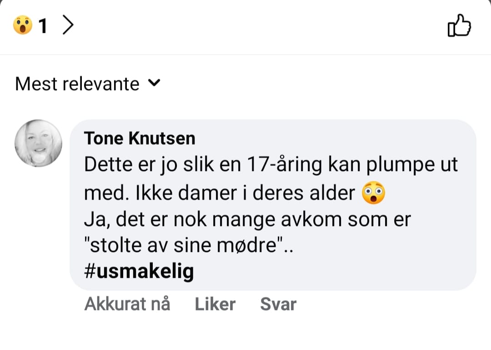This screenshot has width=491, height=350.
Task: Open Tone Knutsen's profile picture
Action: click(38, 143)
